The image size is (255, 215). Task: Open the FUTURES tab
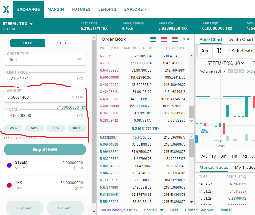coord(81,9)
